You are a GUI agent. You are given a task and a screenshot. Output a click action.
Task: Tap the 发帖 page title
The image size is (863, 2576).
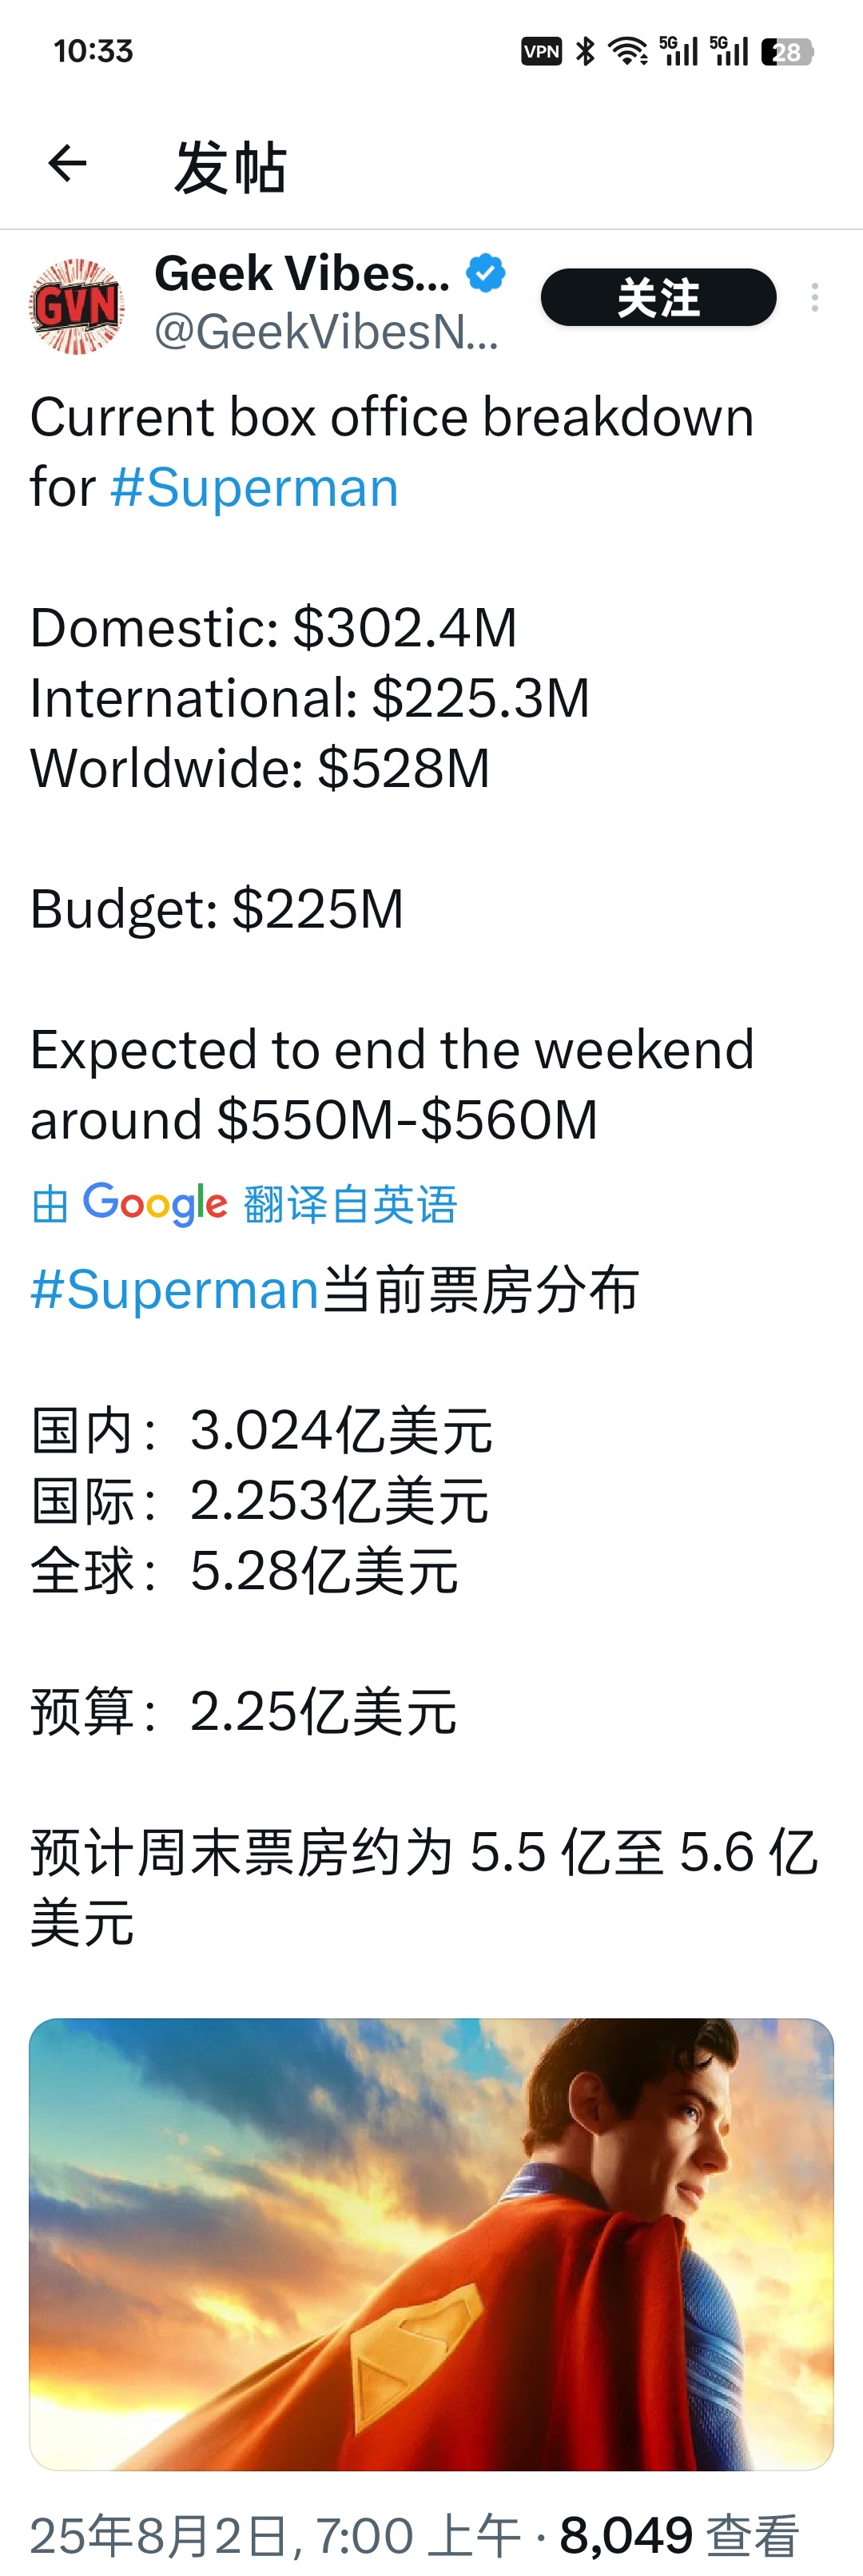click(231, 166)
